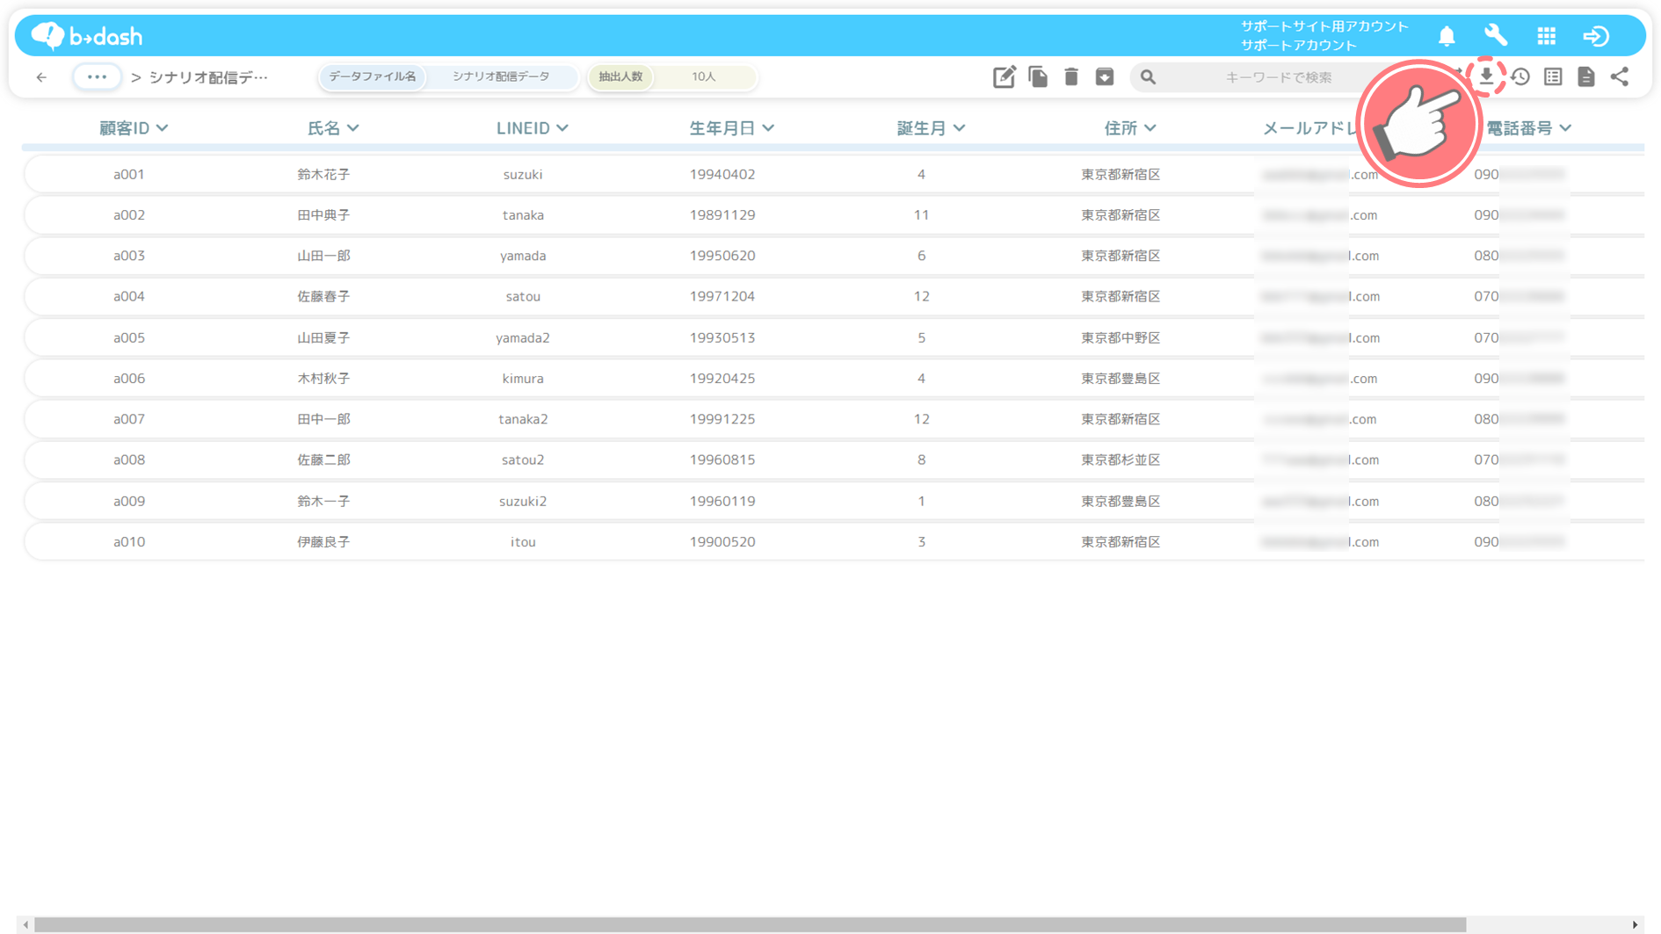Focus the keyword search field
1661x934 pixels.
[1278, 77]
